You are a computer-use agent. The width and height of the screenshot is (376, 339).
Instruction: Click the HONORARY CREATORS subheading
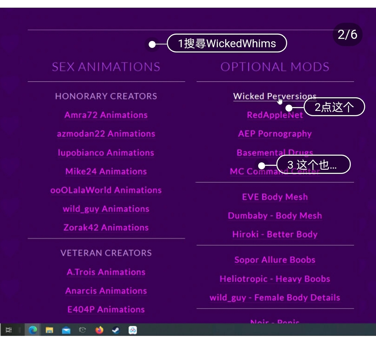[x=106, y=96]
